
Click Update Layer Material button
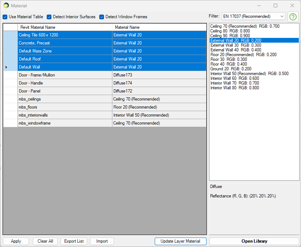point(180,241)
